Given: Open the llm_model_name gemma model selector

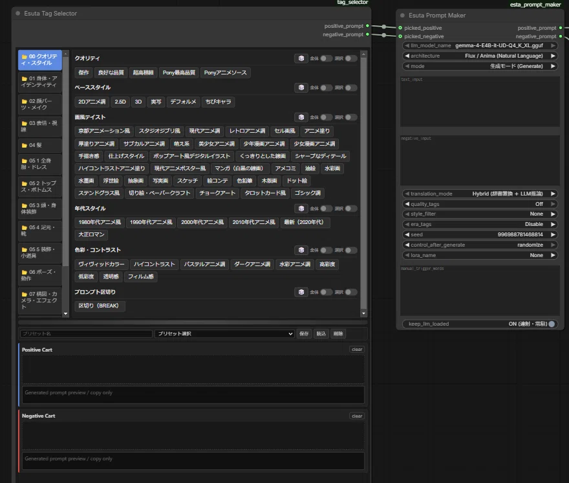Looking at the screenshot, I should (x=479, y=45).
